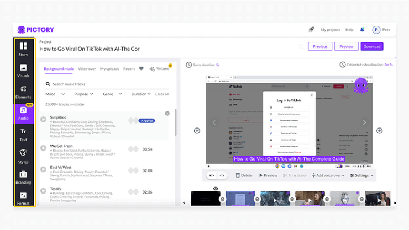Play the We Get Fresh track
The width and height of the screenshot is (409, 230).
pos(43,148)
